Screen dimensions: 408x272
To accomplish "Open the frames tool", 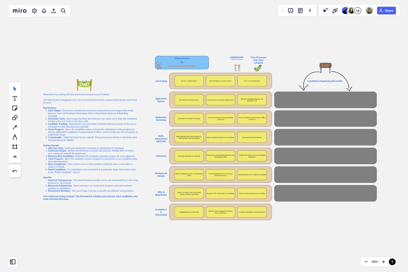I will click(x=15, y=146).
